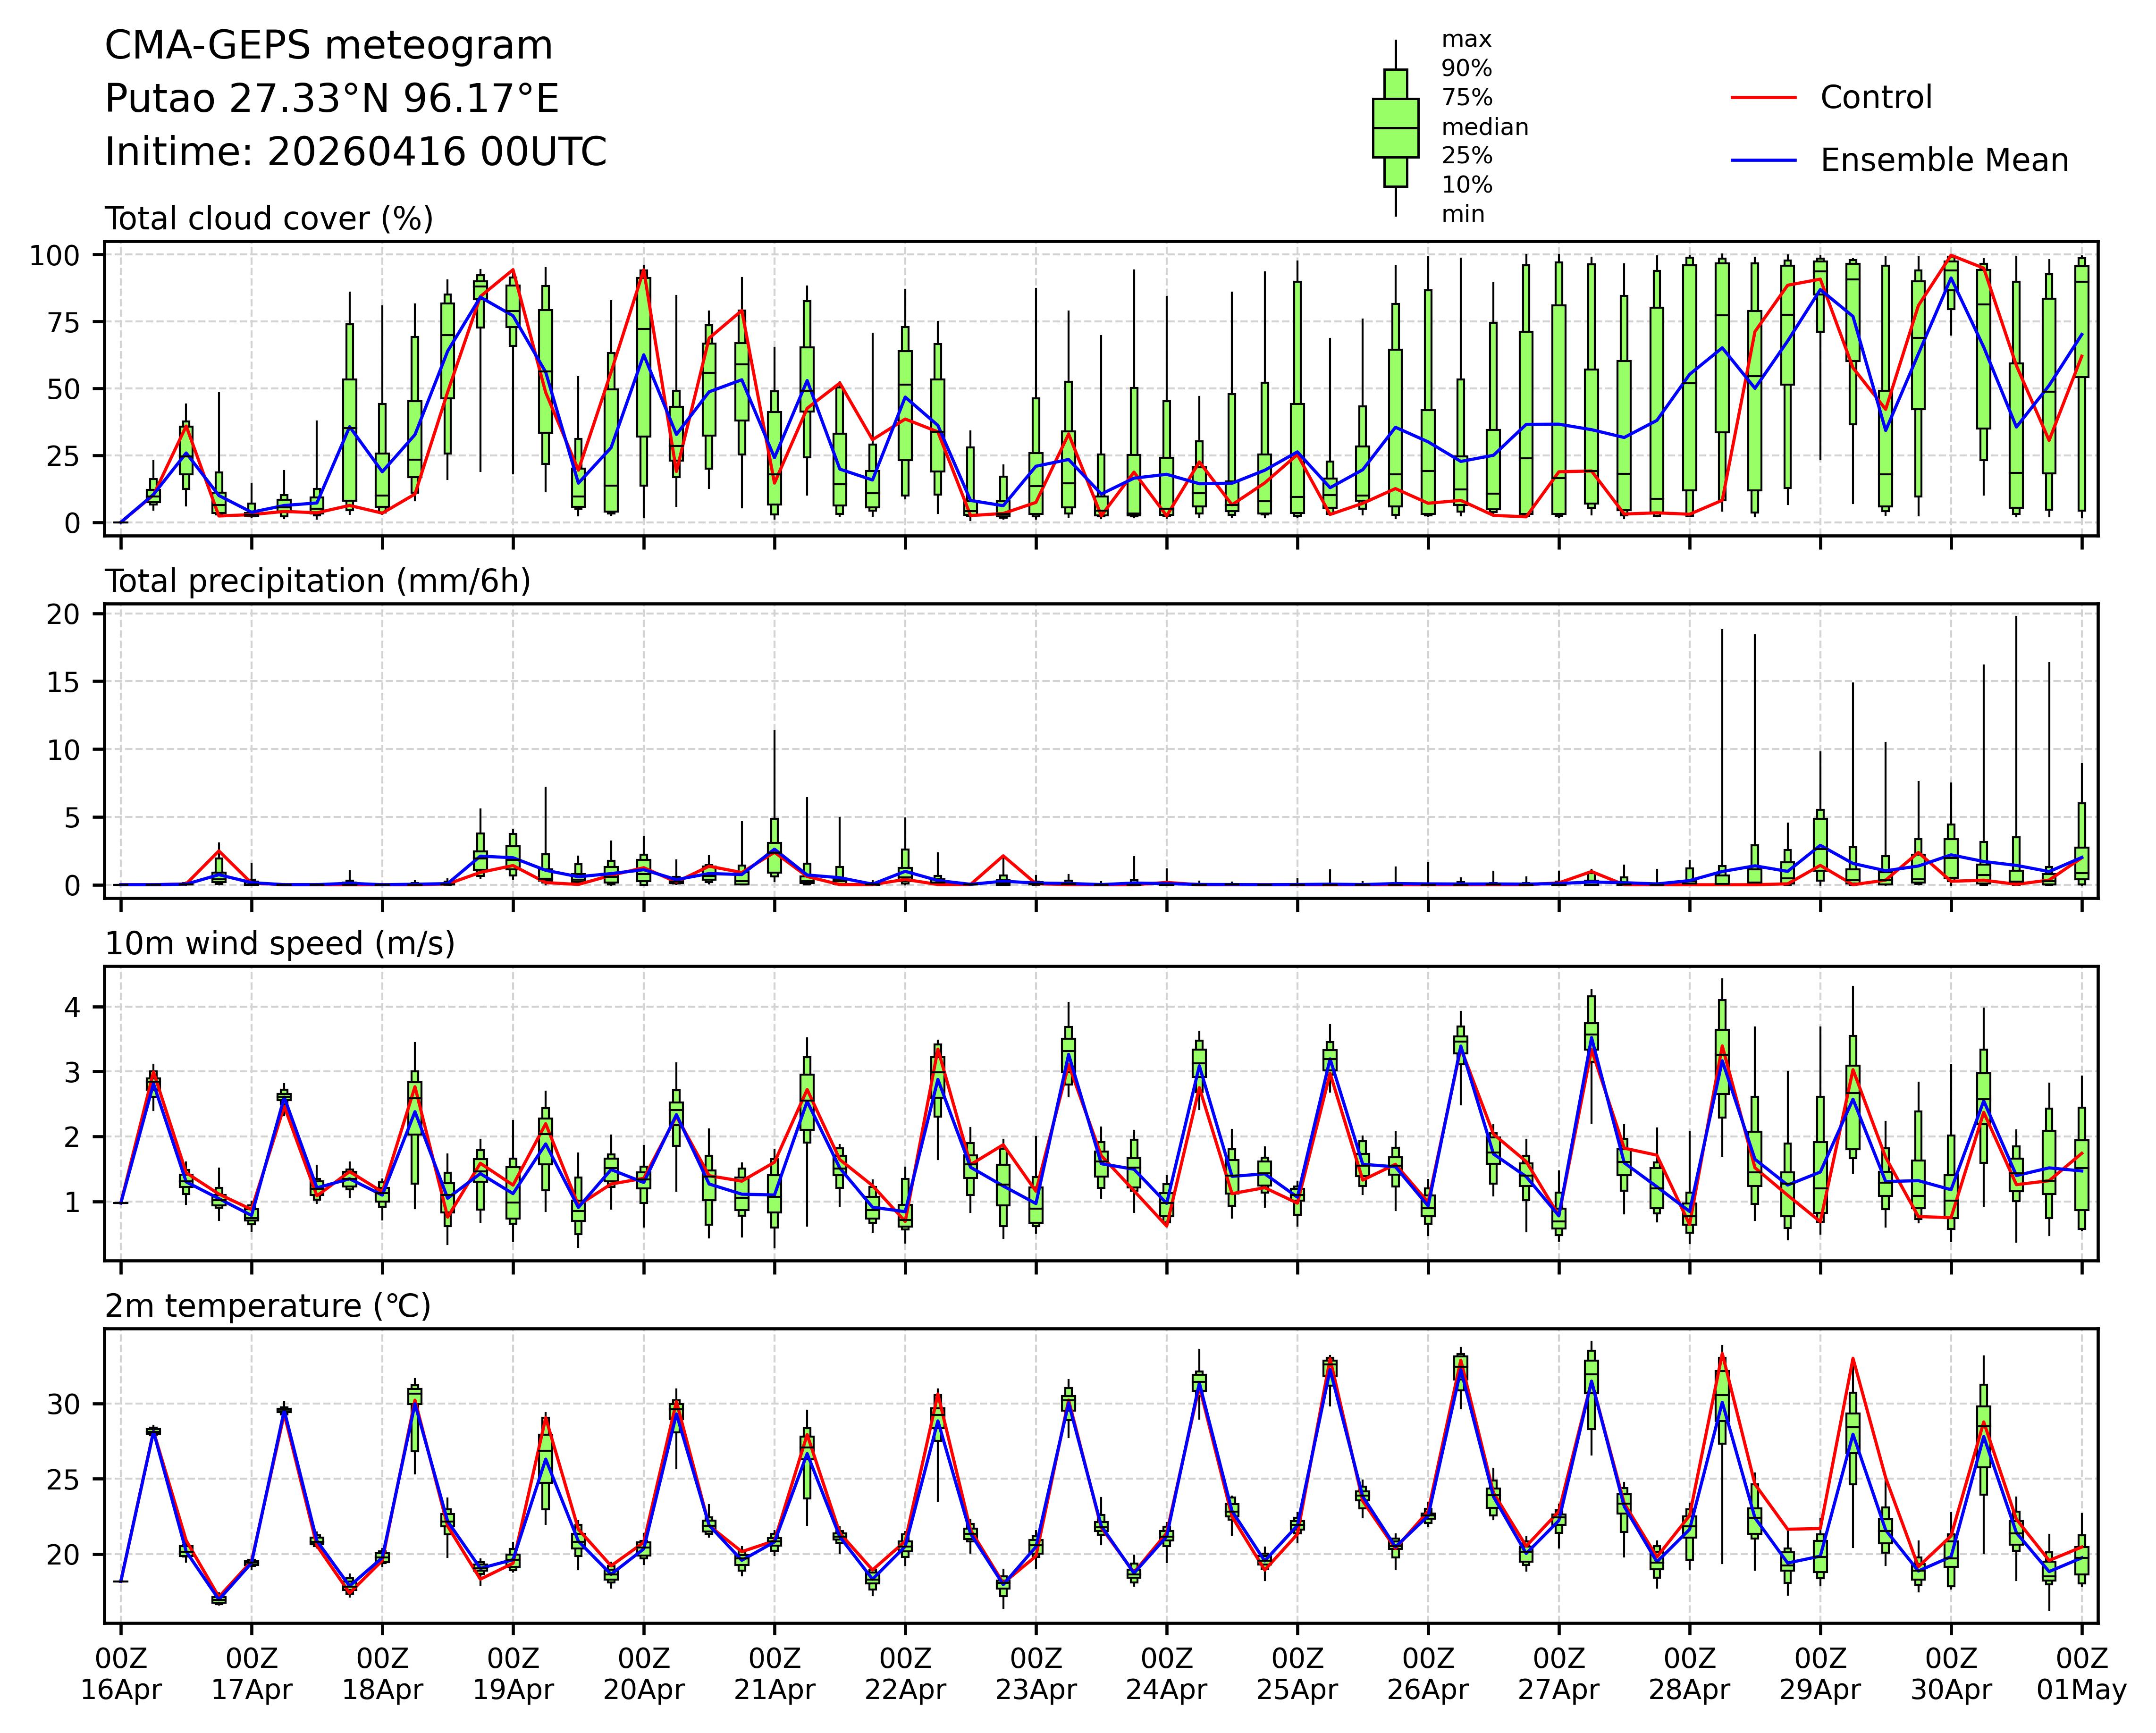Click the 'Putao 27.33°N 96.17°E' location text
The height and width of the screenshot is (1733, 2156).
pos(331,99)
